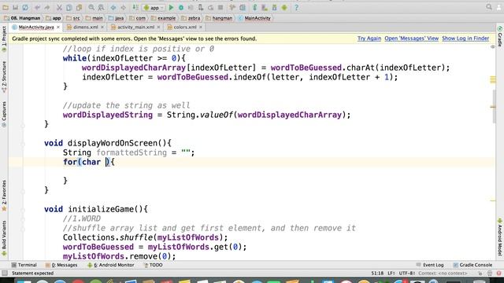504x283 pixels.
Task: Click the Replace toolbar icon
Action: (x=101, y=7)
